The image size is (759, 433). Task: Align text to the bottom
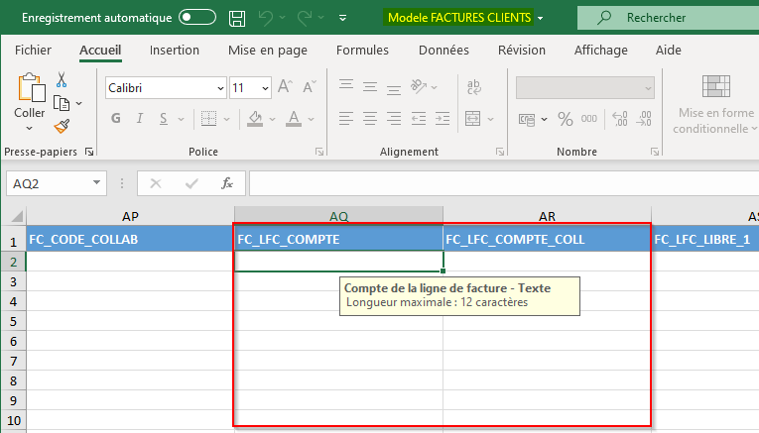(394, 89)
